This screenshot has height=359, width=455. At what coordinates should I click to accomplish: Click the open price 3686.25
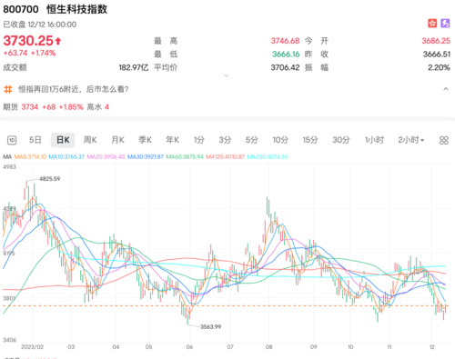(x=436, y=41)
